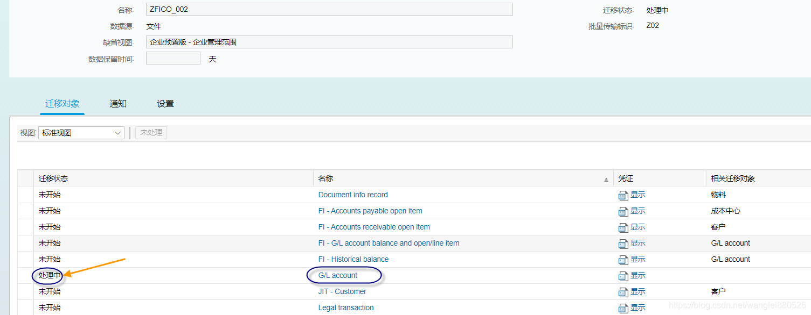Click 显示 link in JIT - Customer row
The width and height of the screenshot is (811, 315).
click(638, 291)
